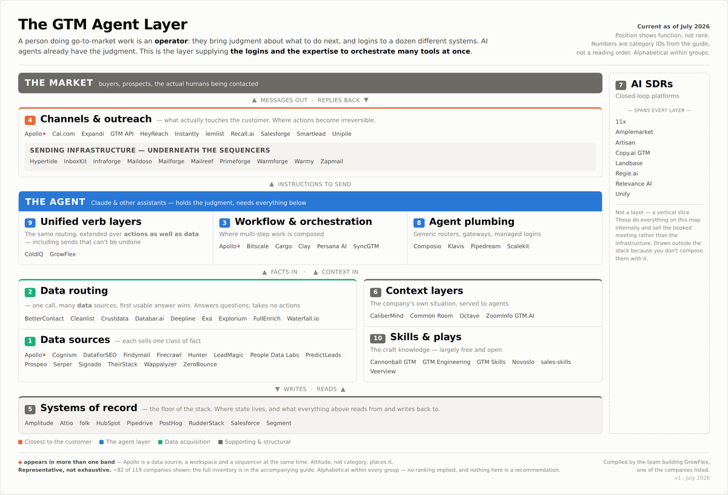728x495 pixels.
Task: Click 'HeyReach' in Channels & outreach
Action: pos(154,134)
